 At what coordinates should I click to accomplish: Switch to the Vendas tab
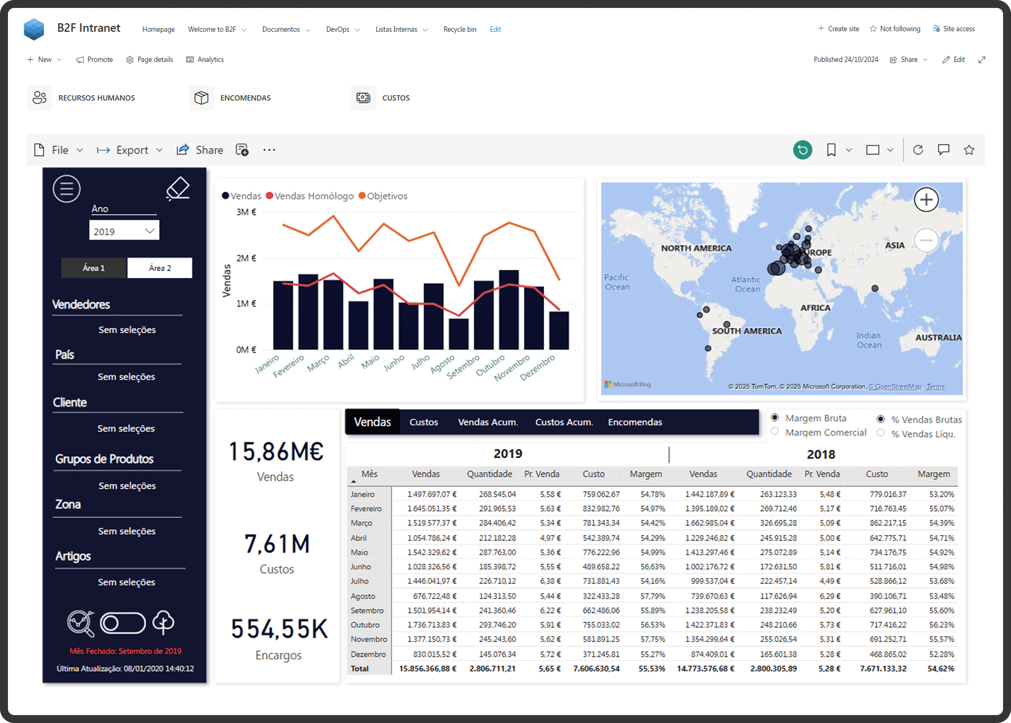tap(372, 422)
